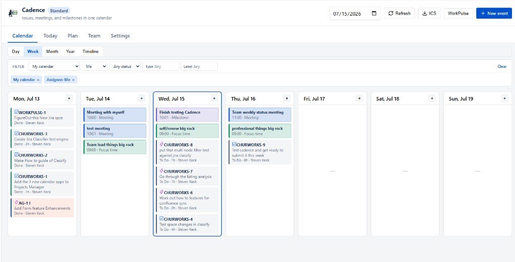
Task: Click the CHURWORKS-3 task checkbox icon
Action: [x=17, y=133]
